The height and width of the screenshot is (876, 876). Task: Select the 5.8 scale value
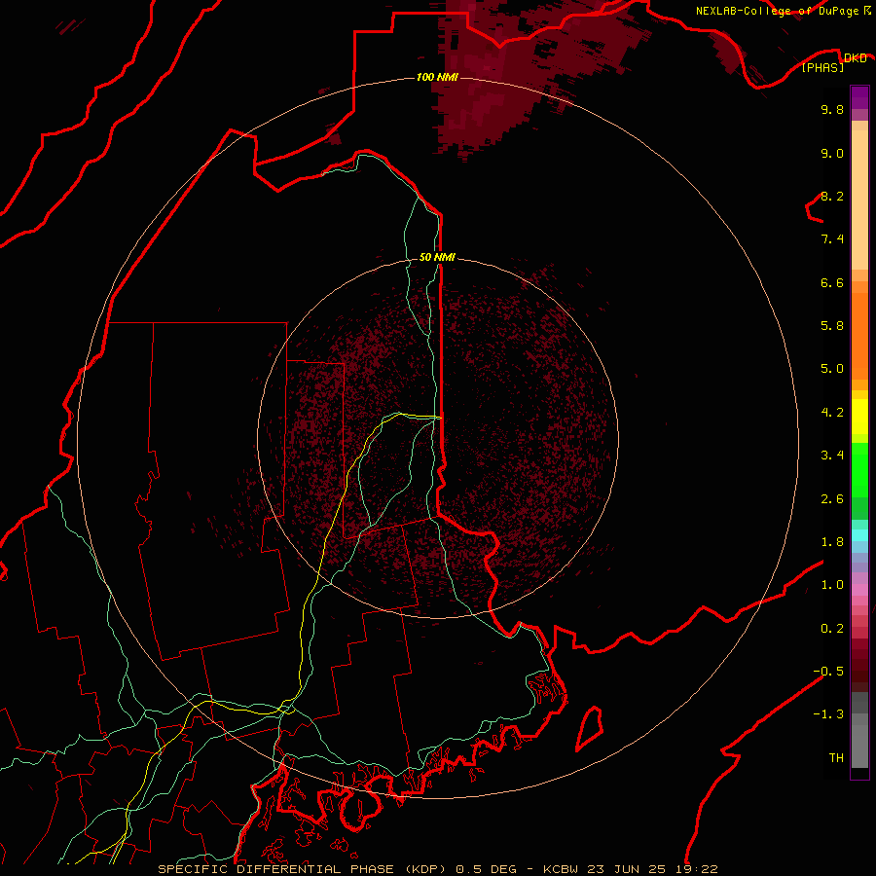coord(832,326)
